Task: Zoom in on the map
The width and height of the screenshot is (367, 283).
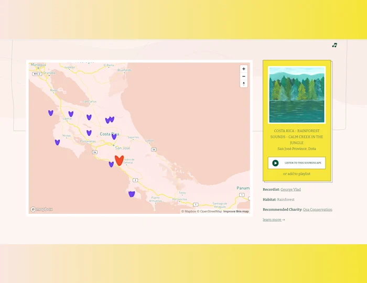Action: 244,69
